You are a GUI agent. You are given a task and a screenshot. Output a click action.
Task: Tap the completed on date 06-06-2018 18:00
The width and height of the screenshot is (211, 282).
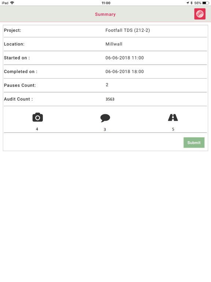[125, 72]
